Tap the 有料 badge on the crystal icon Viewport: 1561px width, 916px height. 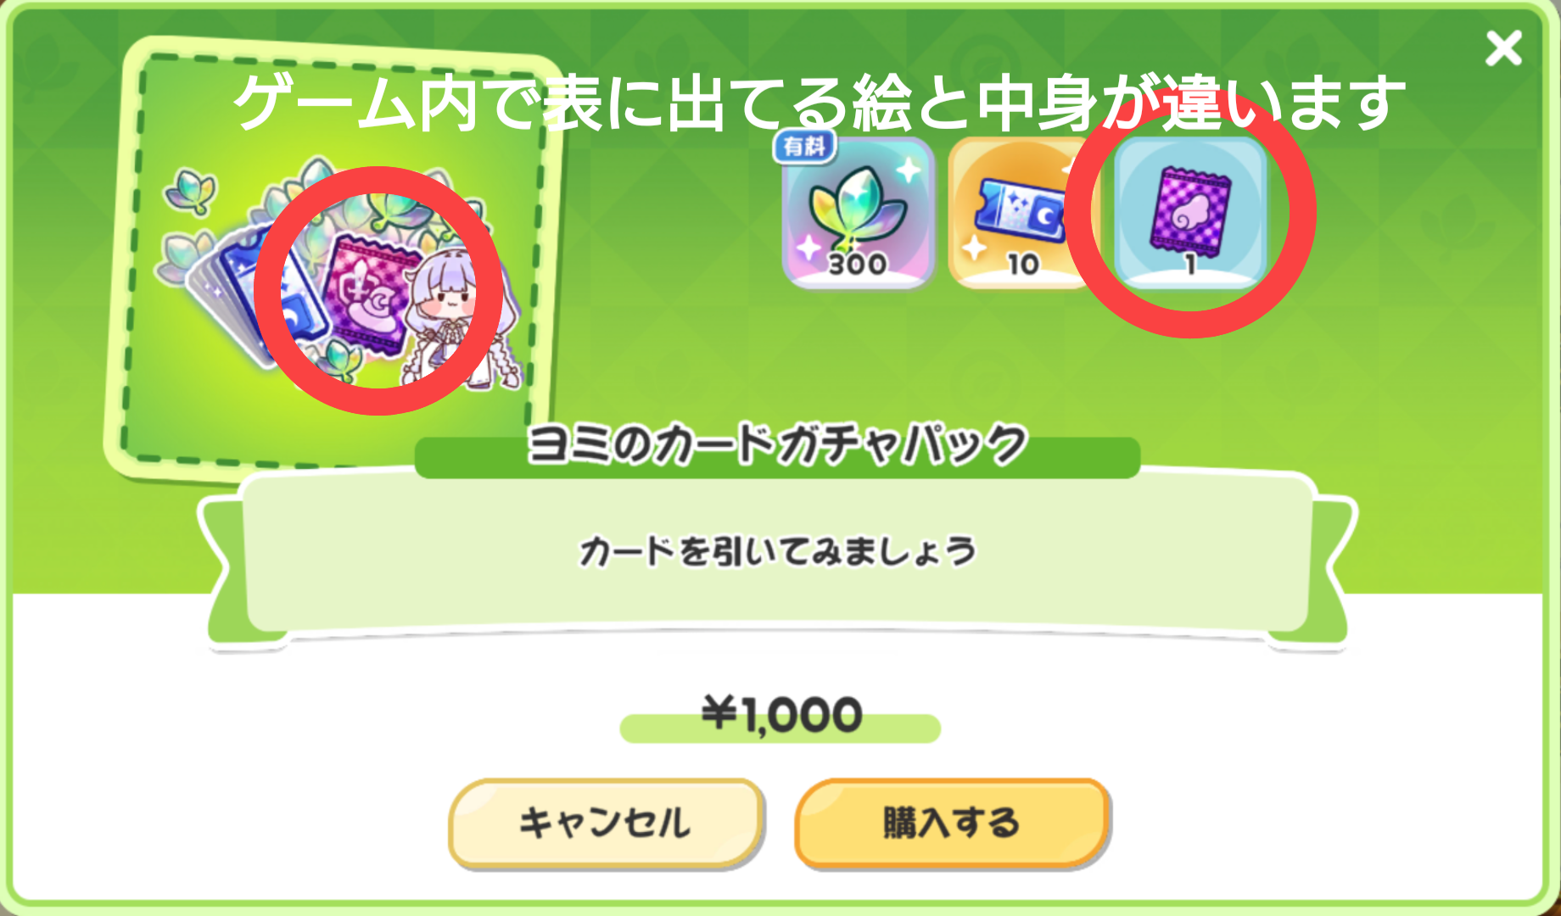coord(804,147)
